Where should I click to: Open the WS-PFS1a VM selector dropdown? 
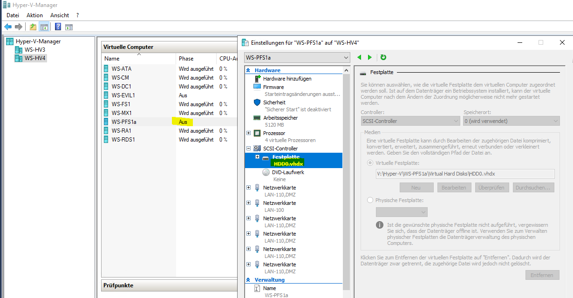[x=297, y=58]
